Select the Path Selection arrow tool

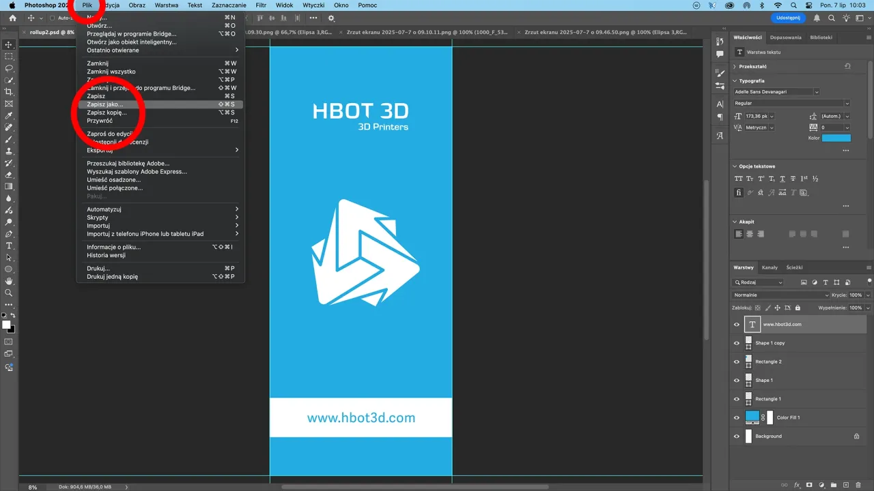[x=9, y=258]
